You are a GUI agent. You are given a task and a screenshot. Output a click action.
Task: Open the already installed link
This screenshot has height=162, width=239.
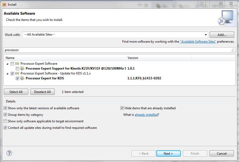(146, 115)
